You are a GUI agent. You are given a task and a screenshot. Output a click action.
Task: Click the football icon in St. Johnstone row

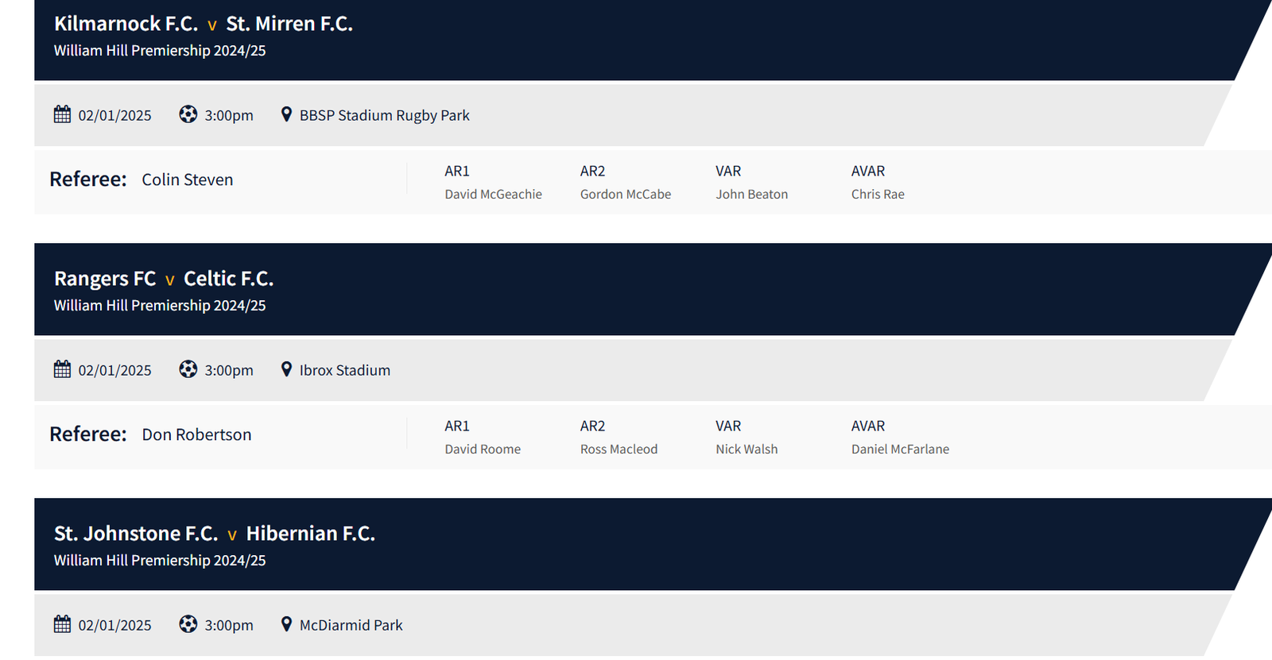point(188,624)
